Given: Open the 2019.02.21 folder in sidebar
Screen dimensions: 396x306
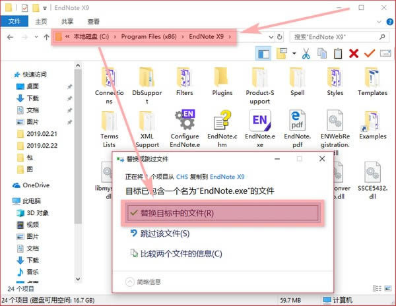Looking at the screenshot, I should (x=38, y=134).
